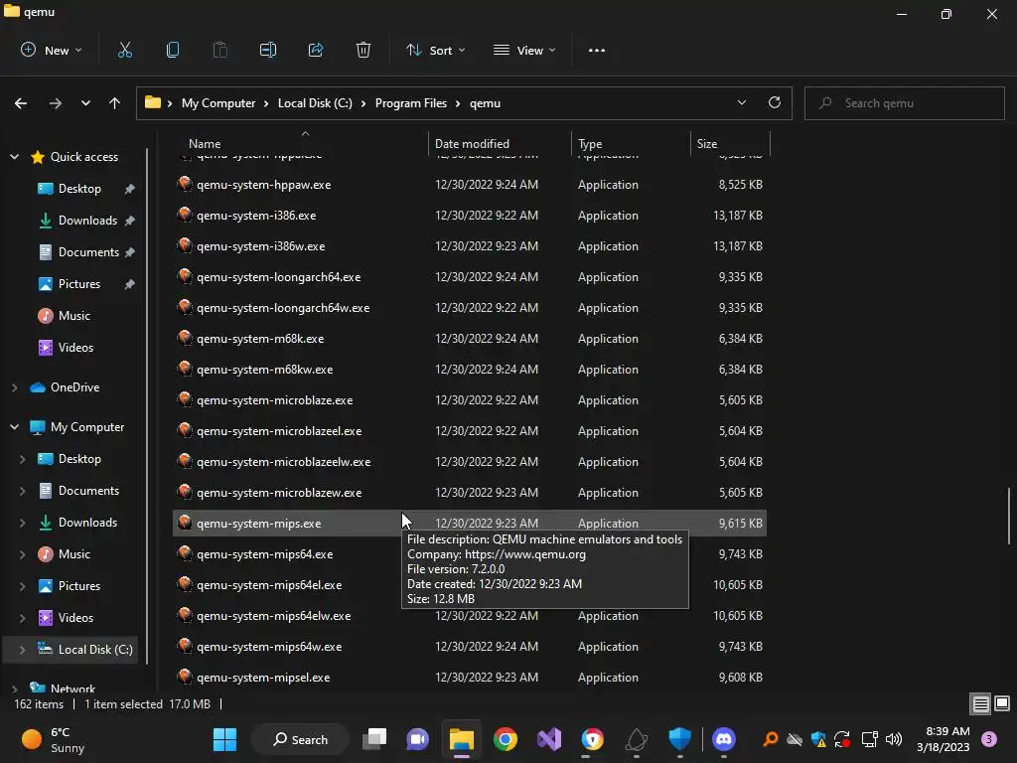Open the New dropdown menu

click(52, 50)
